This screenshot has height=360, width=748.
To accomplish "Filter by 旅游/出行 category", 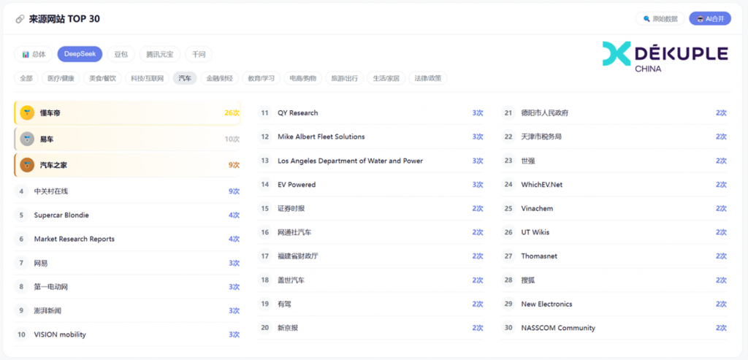I will point(345,78).
